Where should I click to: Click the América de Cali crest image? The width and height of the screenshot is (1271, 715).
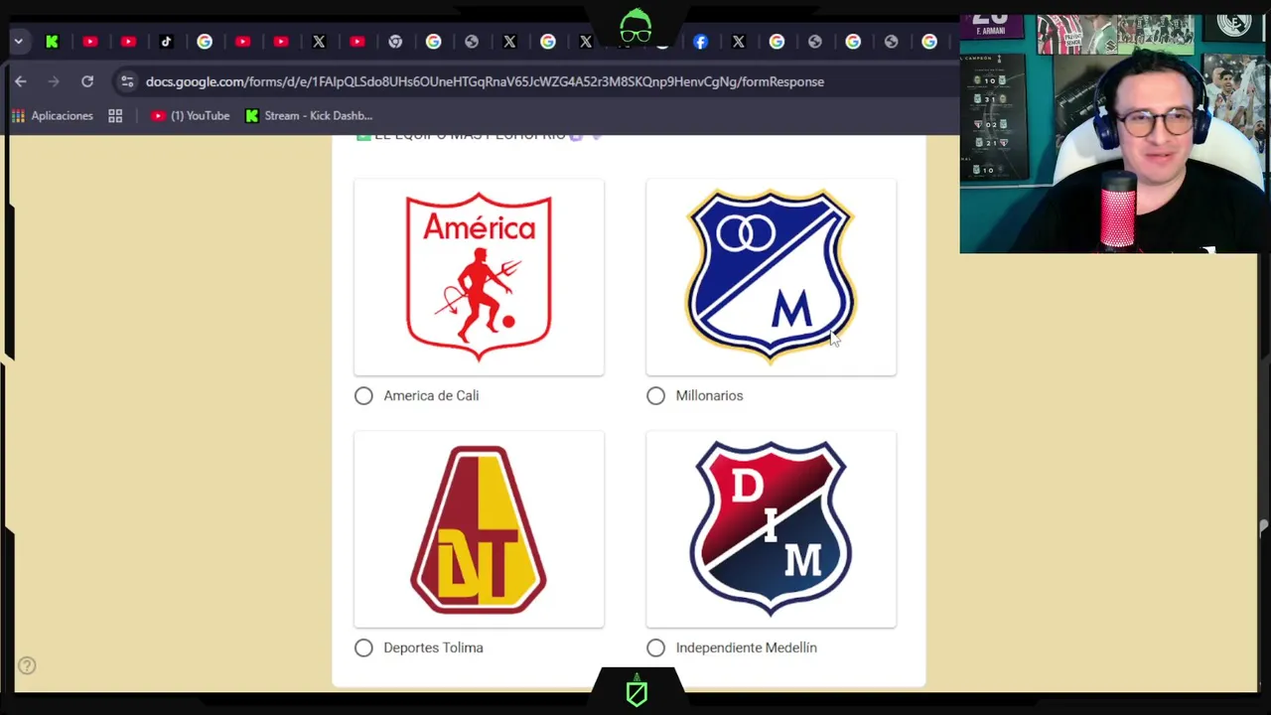click(x=479, y=277)
